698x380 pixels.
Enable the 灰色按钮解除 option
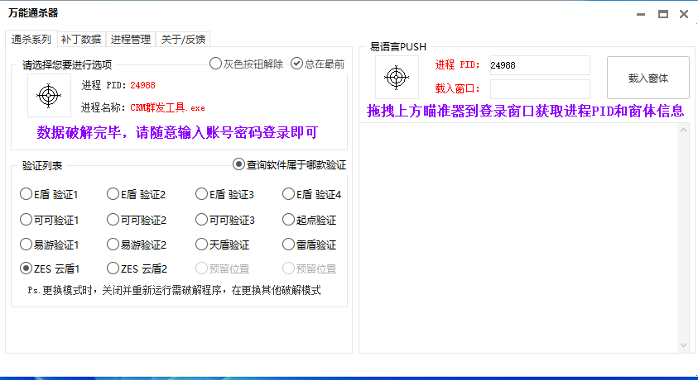216,64
